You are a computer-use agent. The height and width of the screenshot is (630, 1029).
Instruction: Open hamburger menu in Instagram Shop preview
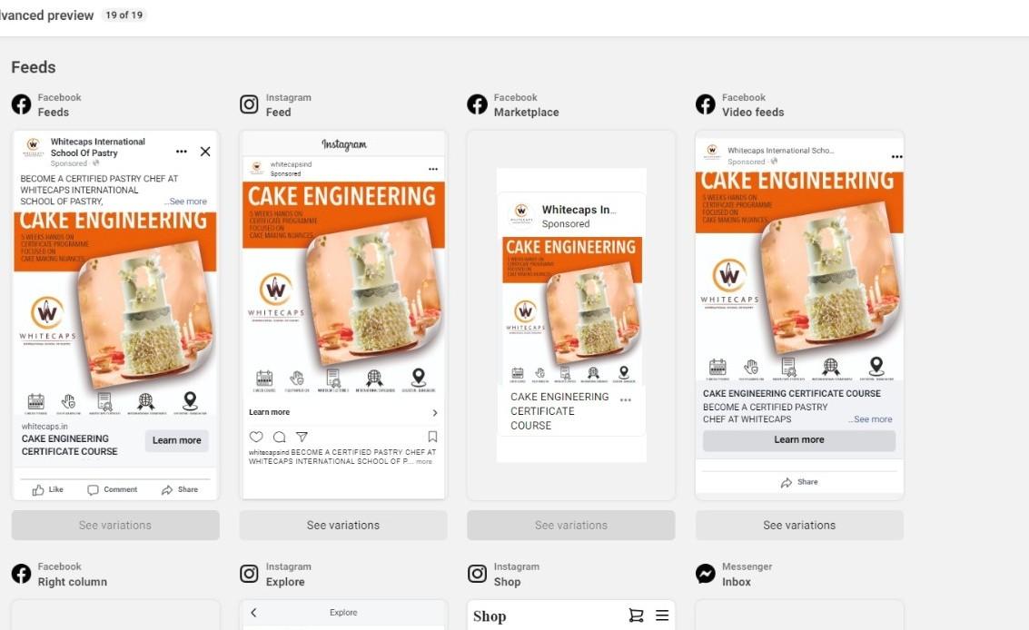pyautogui.click(x=662, y=615)
